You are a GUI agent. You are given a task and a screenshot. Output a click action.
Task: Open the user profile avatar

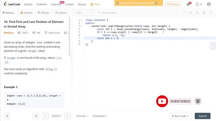coord(209,4)
